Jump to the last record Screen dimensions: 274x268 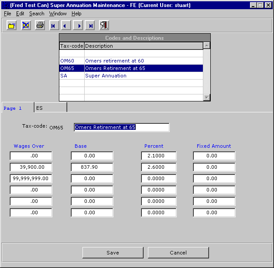click(91, 26)
